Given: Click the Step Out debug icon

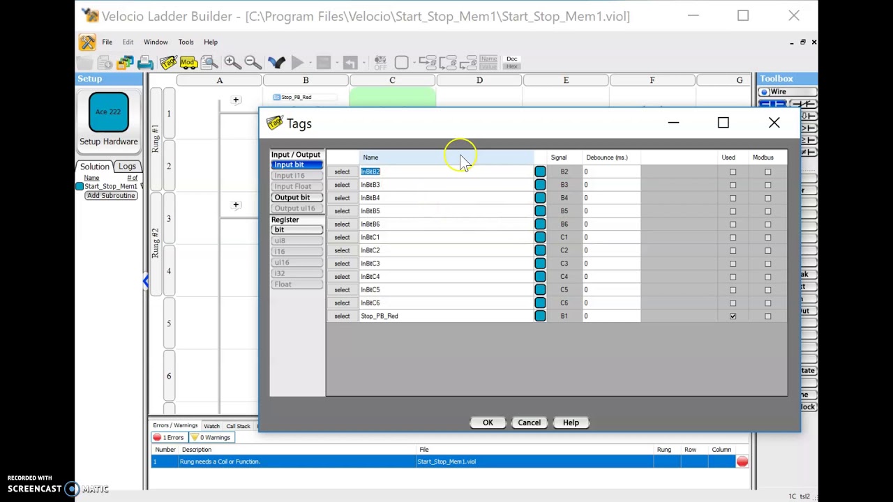Looking at the screenshot, I should tap(467, 63).
